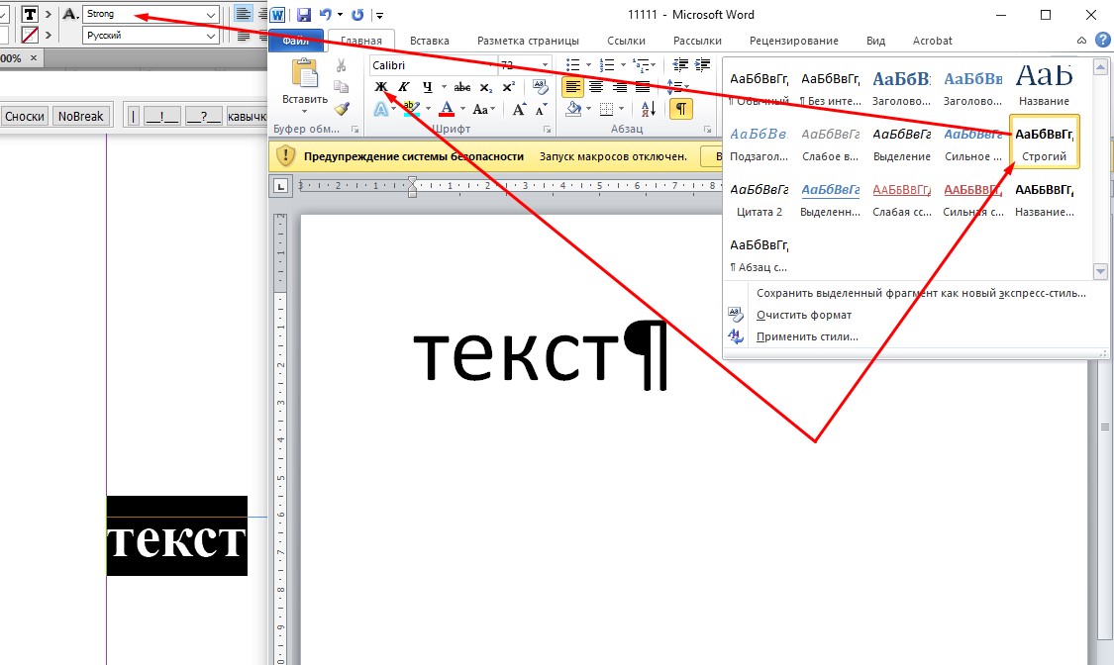
Task: Click the Clear Formatting eraser icon
Action: 540,86
